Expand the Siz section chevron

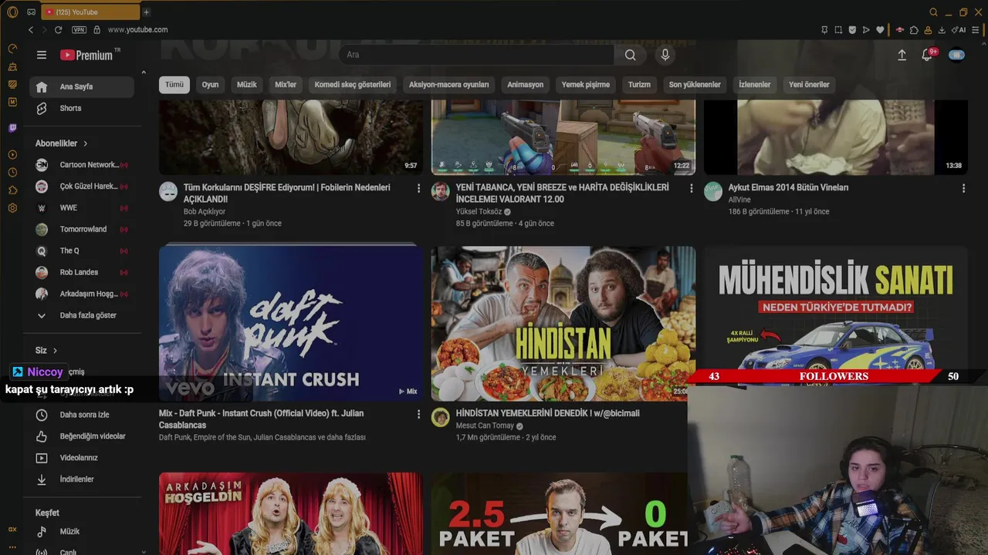[55, 351]
